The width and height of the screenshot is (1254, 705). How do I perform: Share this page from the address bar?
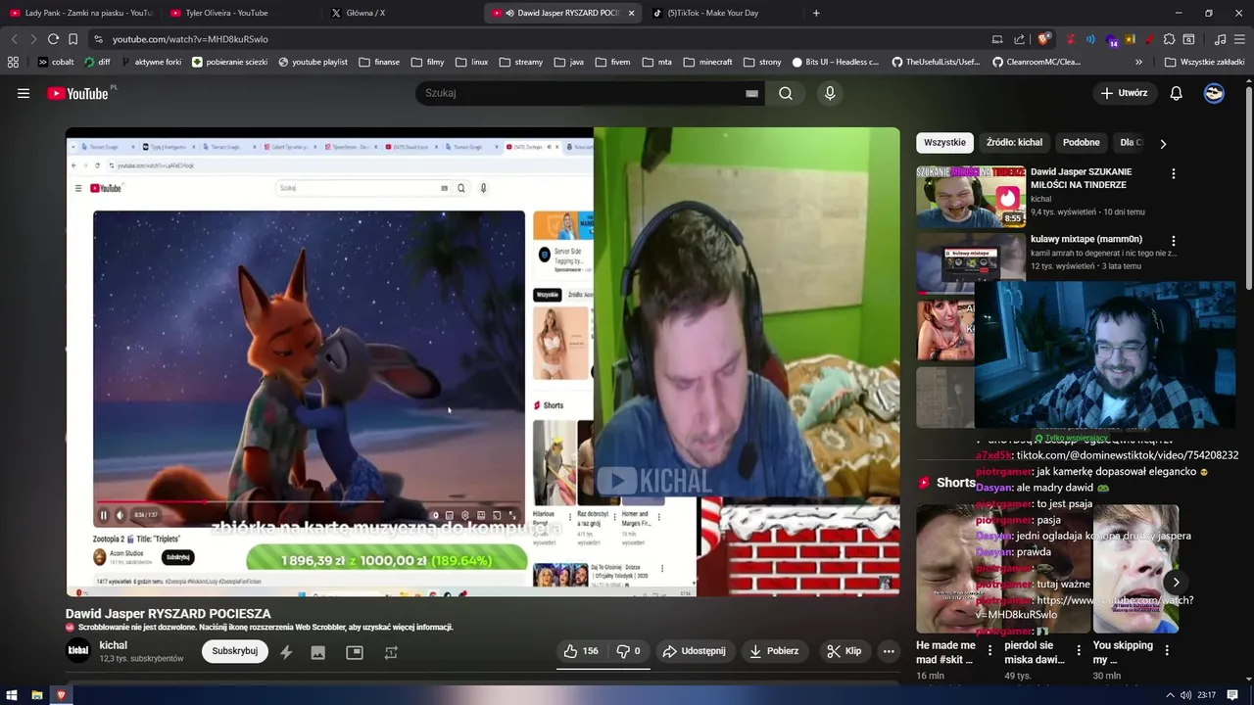tap(1019, 39)
